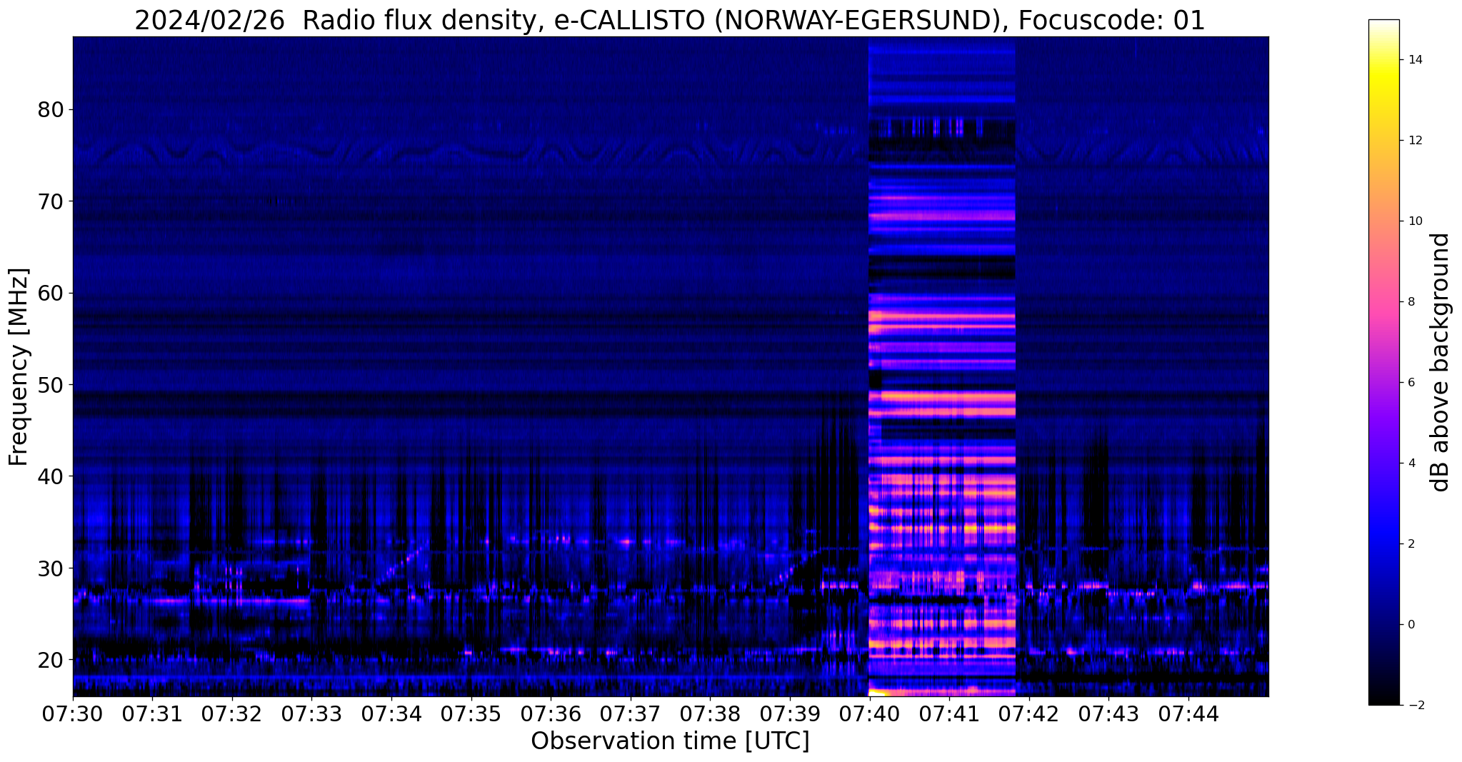Click the '07:30' time axis label
The width and height of the screenshot is (1462, 762).
[x=72, y=714]
